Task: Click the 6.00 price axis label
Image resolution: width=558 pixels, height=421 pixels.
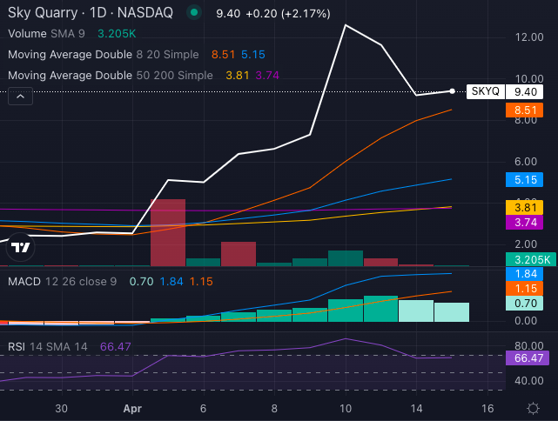Action: [526, 162]
